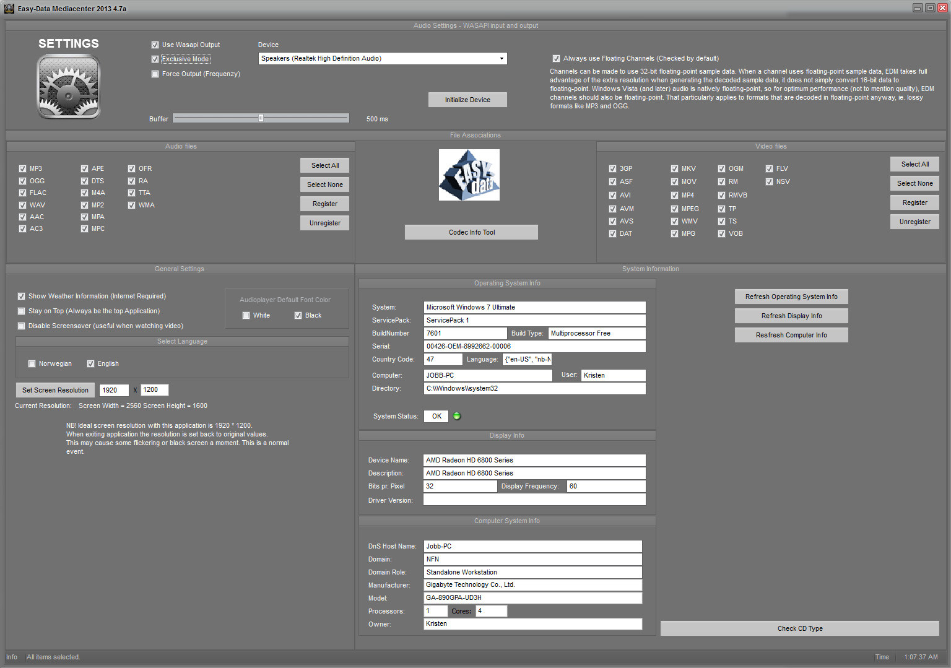Viewport: 951px width, 668px height.
Task: Click the Computer name field JOBB-PC
Action: pyautogui.click(x=488, y=375)
